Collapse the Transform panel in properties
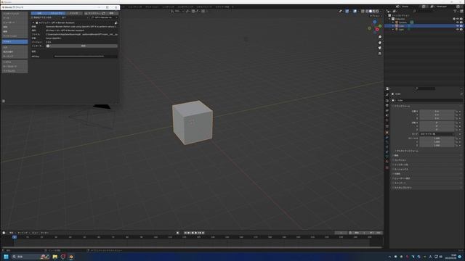465x261 pixels. tap(402, 106)
